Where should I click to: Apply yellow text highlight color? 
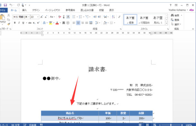click(51, 23)
